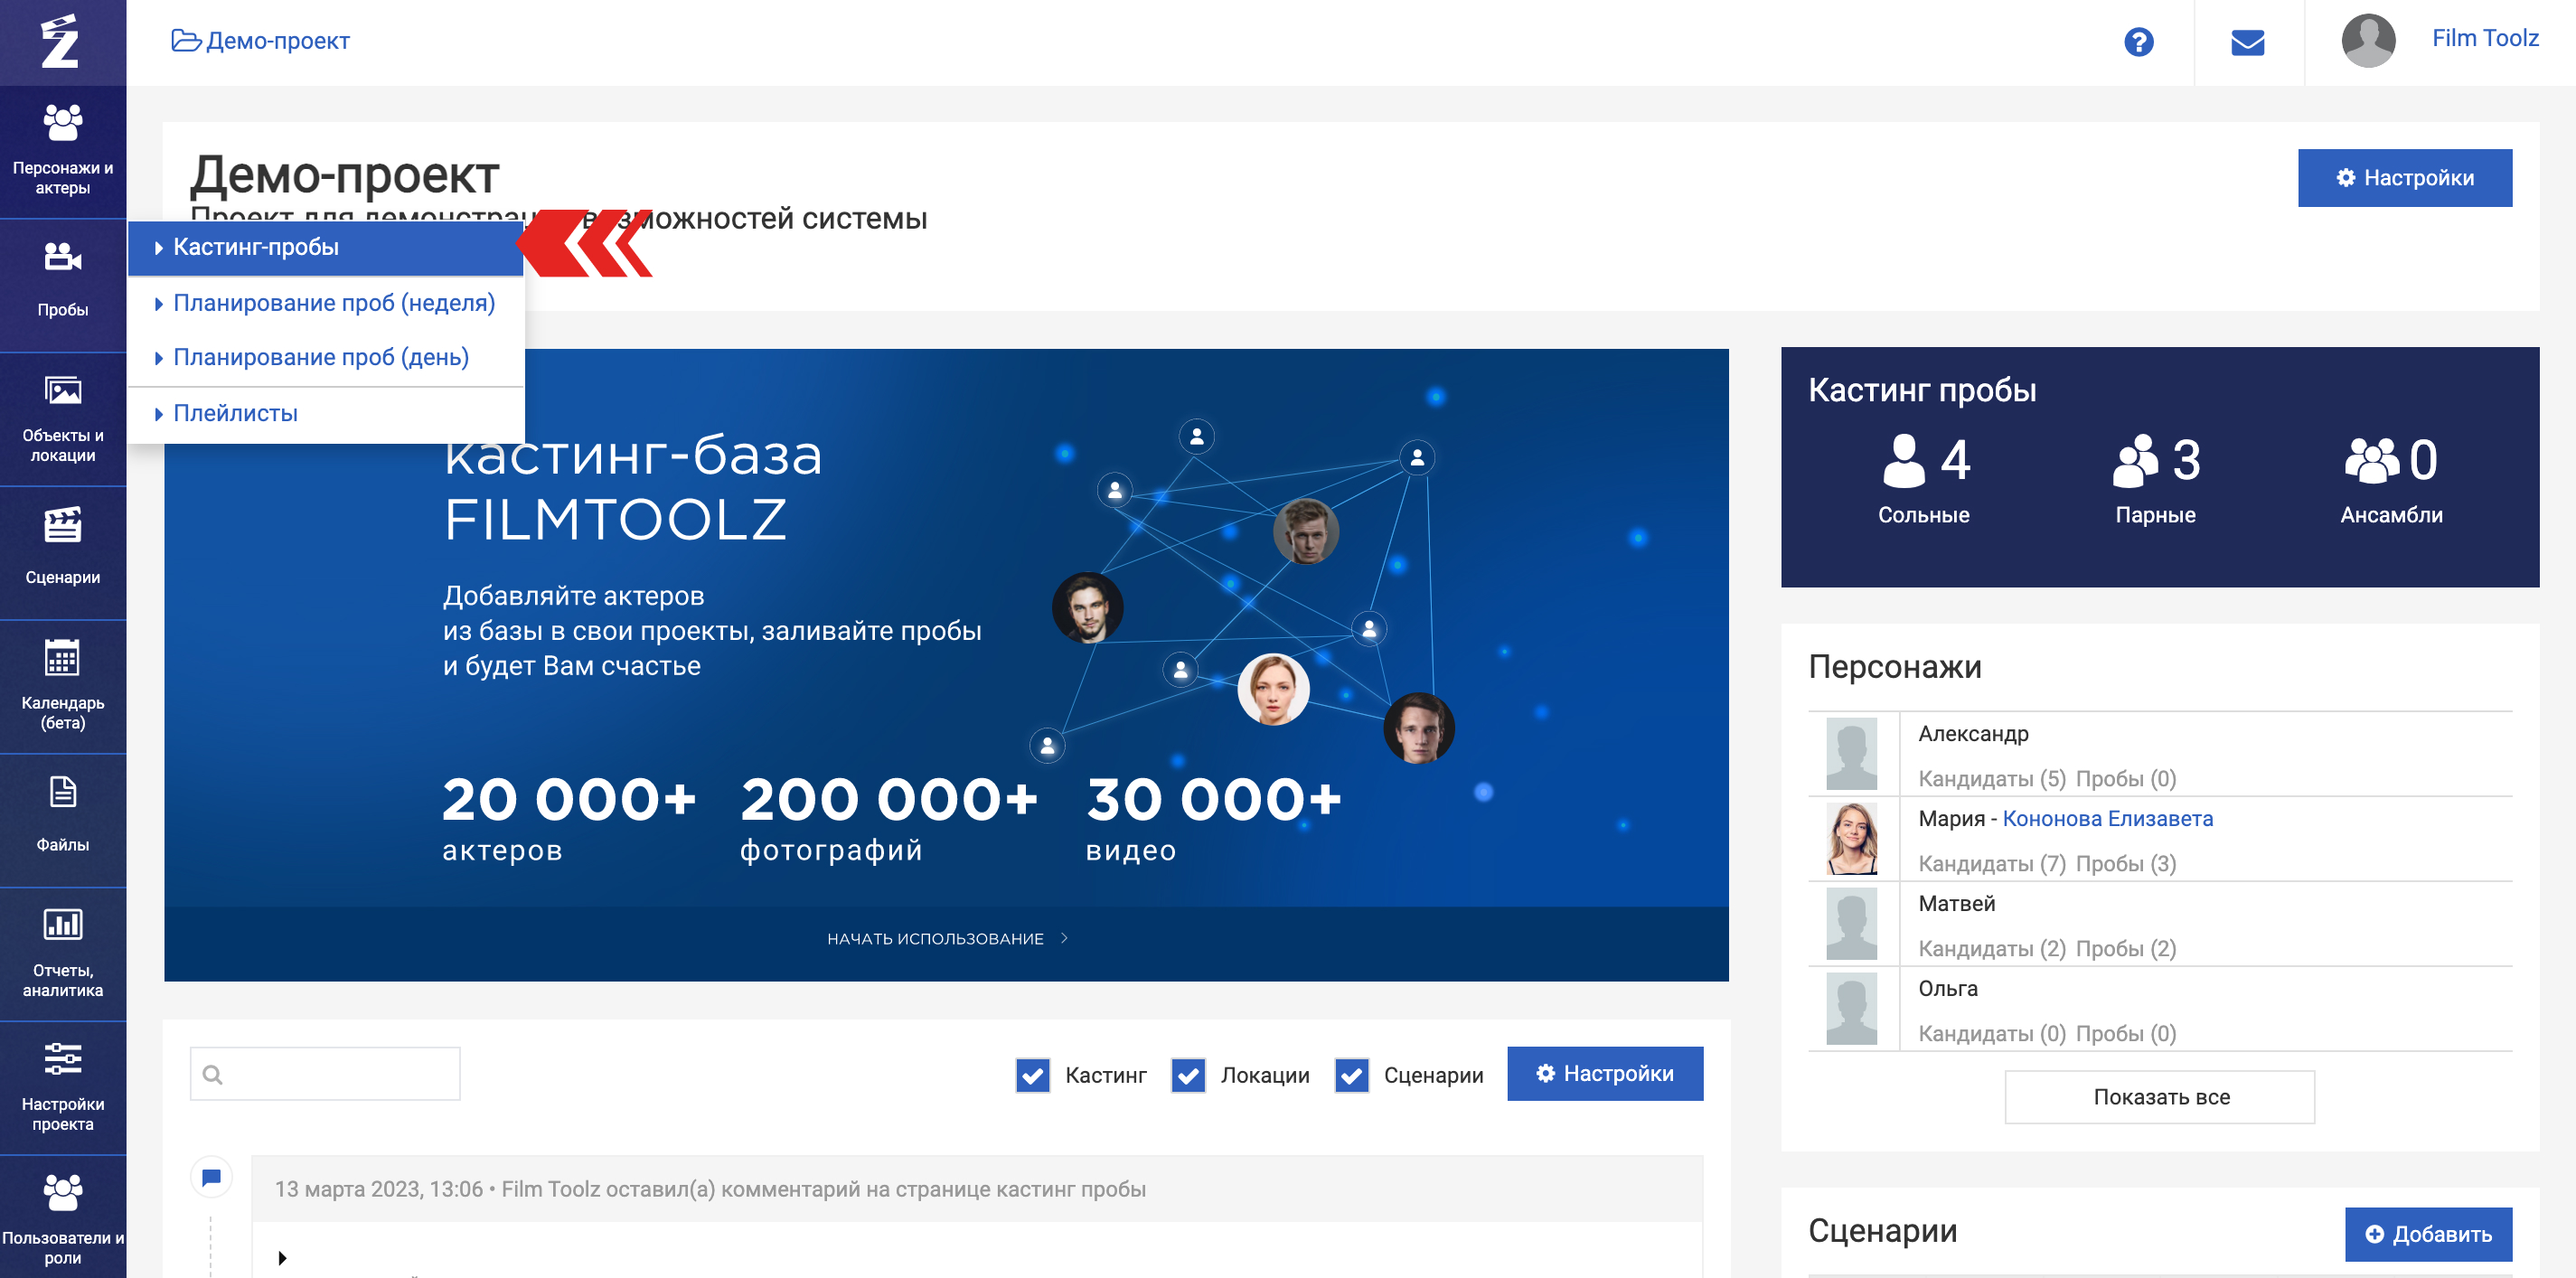Select Кастинг-пробы from the submenu

coord(326,247)
